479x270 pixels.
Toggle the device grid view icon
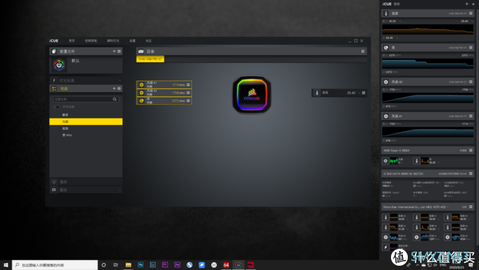click(x=363, y=51)
